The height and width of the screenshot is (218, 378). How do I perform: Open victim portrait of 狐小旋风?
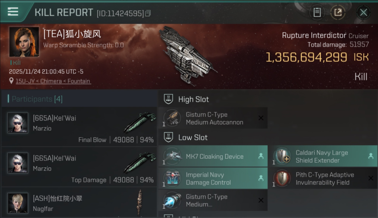24,42
